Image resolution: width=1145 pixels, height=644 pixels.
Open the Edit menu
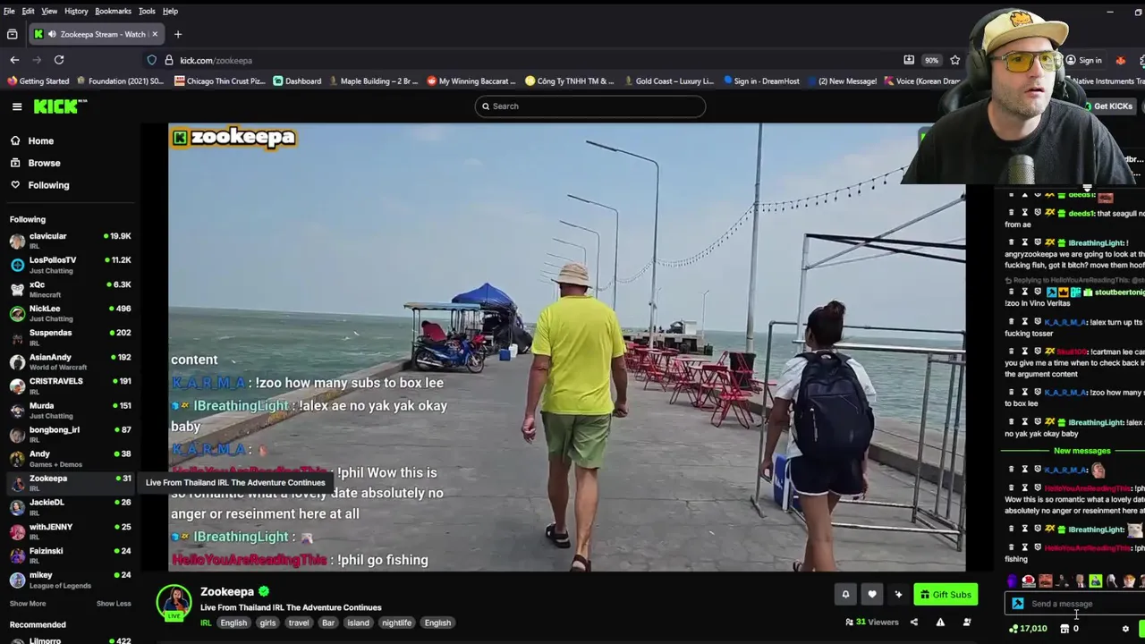point(28,11)
